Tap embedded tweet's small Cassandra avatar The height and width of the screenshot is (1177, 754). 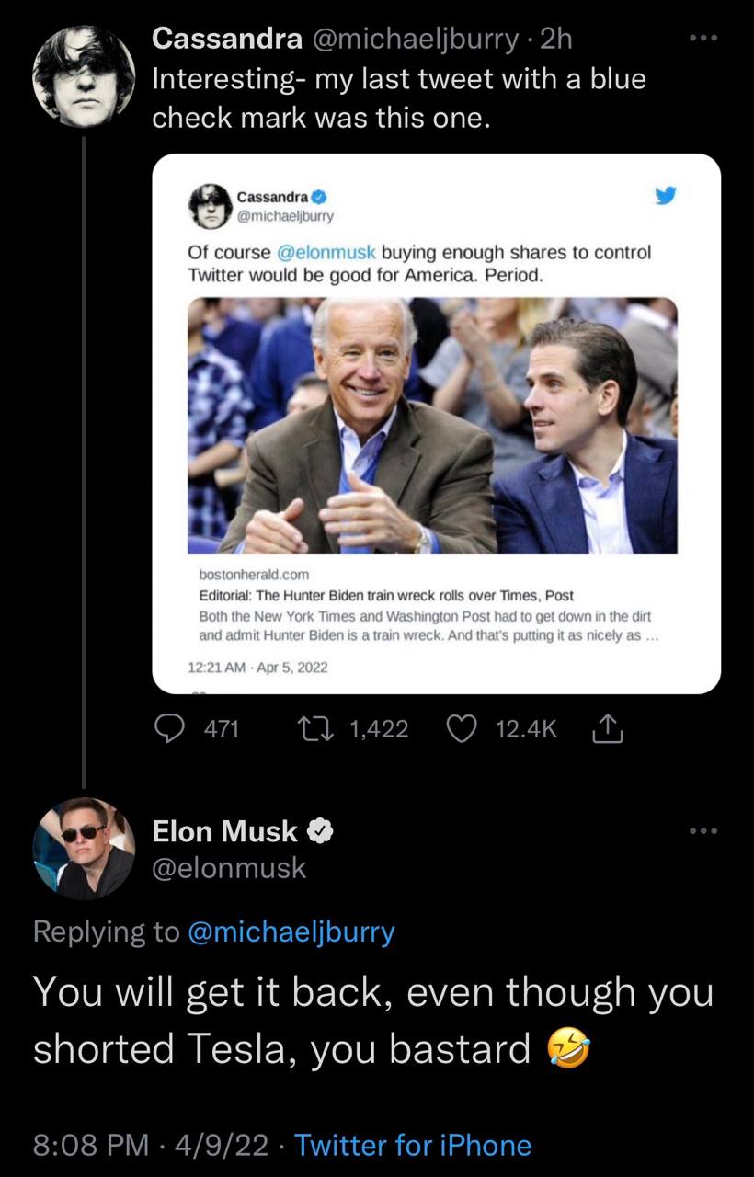210,204
